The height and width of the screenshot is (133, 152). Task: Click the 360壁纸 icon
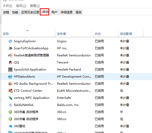(x=10, y=126)
